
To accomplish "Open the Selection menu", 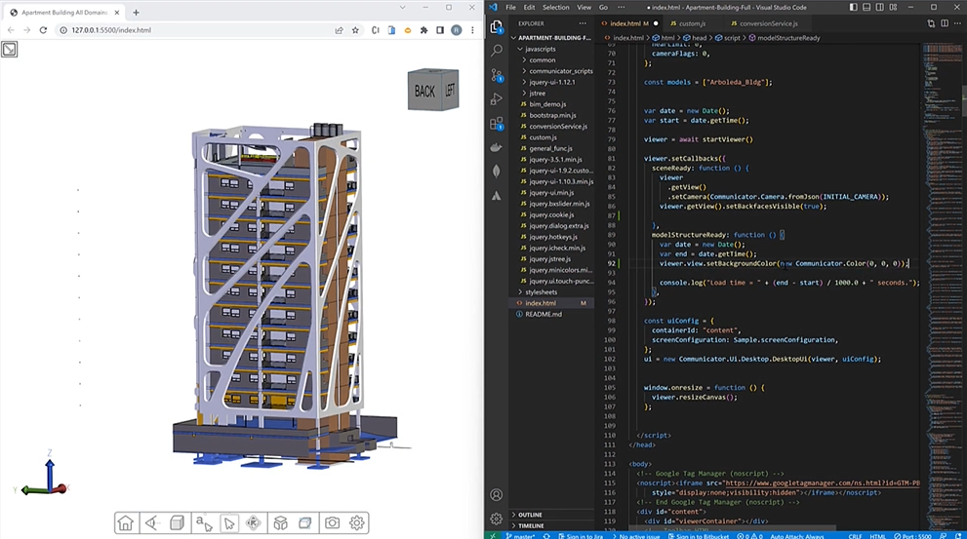I will 555,8.
